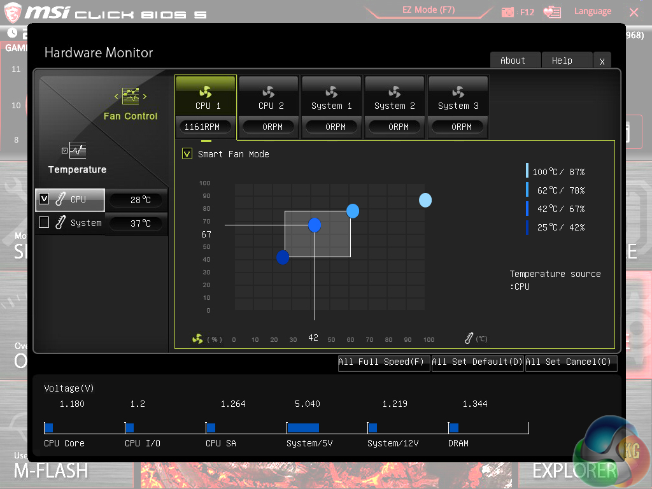Uncheck the CPU temperature checkbox
The image size is (652, 489).
44,199
